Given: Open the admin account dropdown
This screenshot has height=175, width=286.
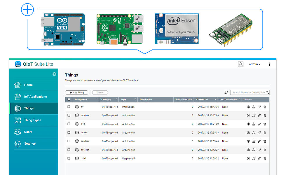Looking at the screenshot, I should coord(254,64).
